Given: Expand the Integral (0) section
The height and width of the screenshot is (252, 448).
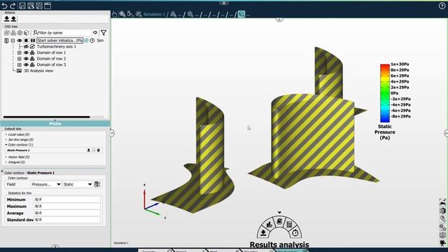Looking at the screenshot, I should tap(6, 162).
